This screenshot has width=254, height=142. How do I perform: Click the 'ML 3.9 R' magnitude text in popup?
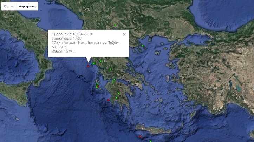point(59,47)
